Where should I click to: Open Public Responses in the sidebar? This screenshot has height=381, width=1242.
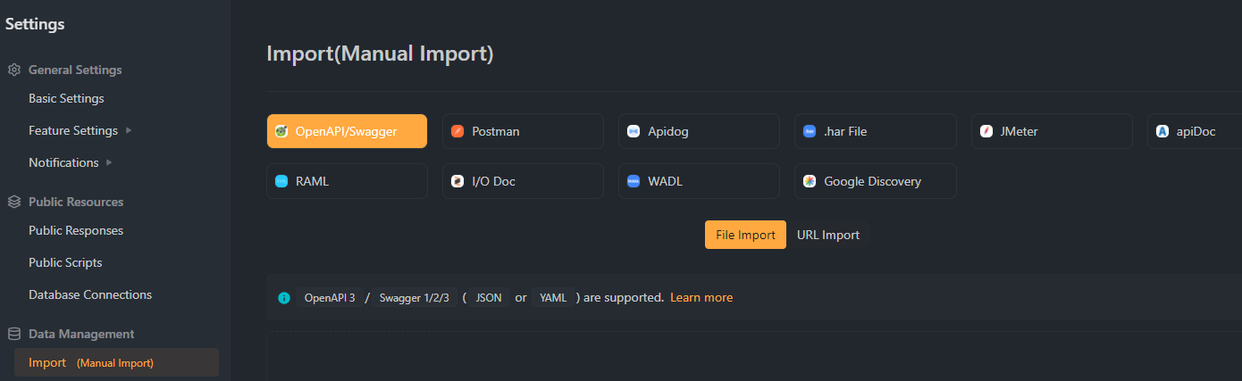pyautogui.click(x=76, y=230)
